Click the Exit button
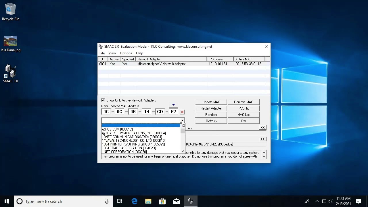The height and width of the screenshot is (207, 368). pos(244,121)
